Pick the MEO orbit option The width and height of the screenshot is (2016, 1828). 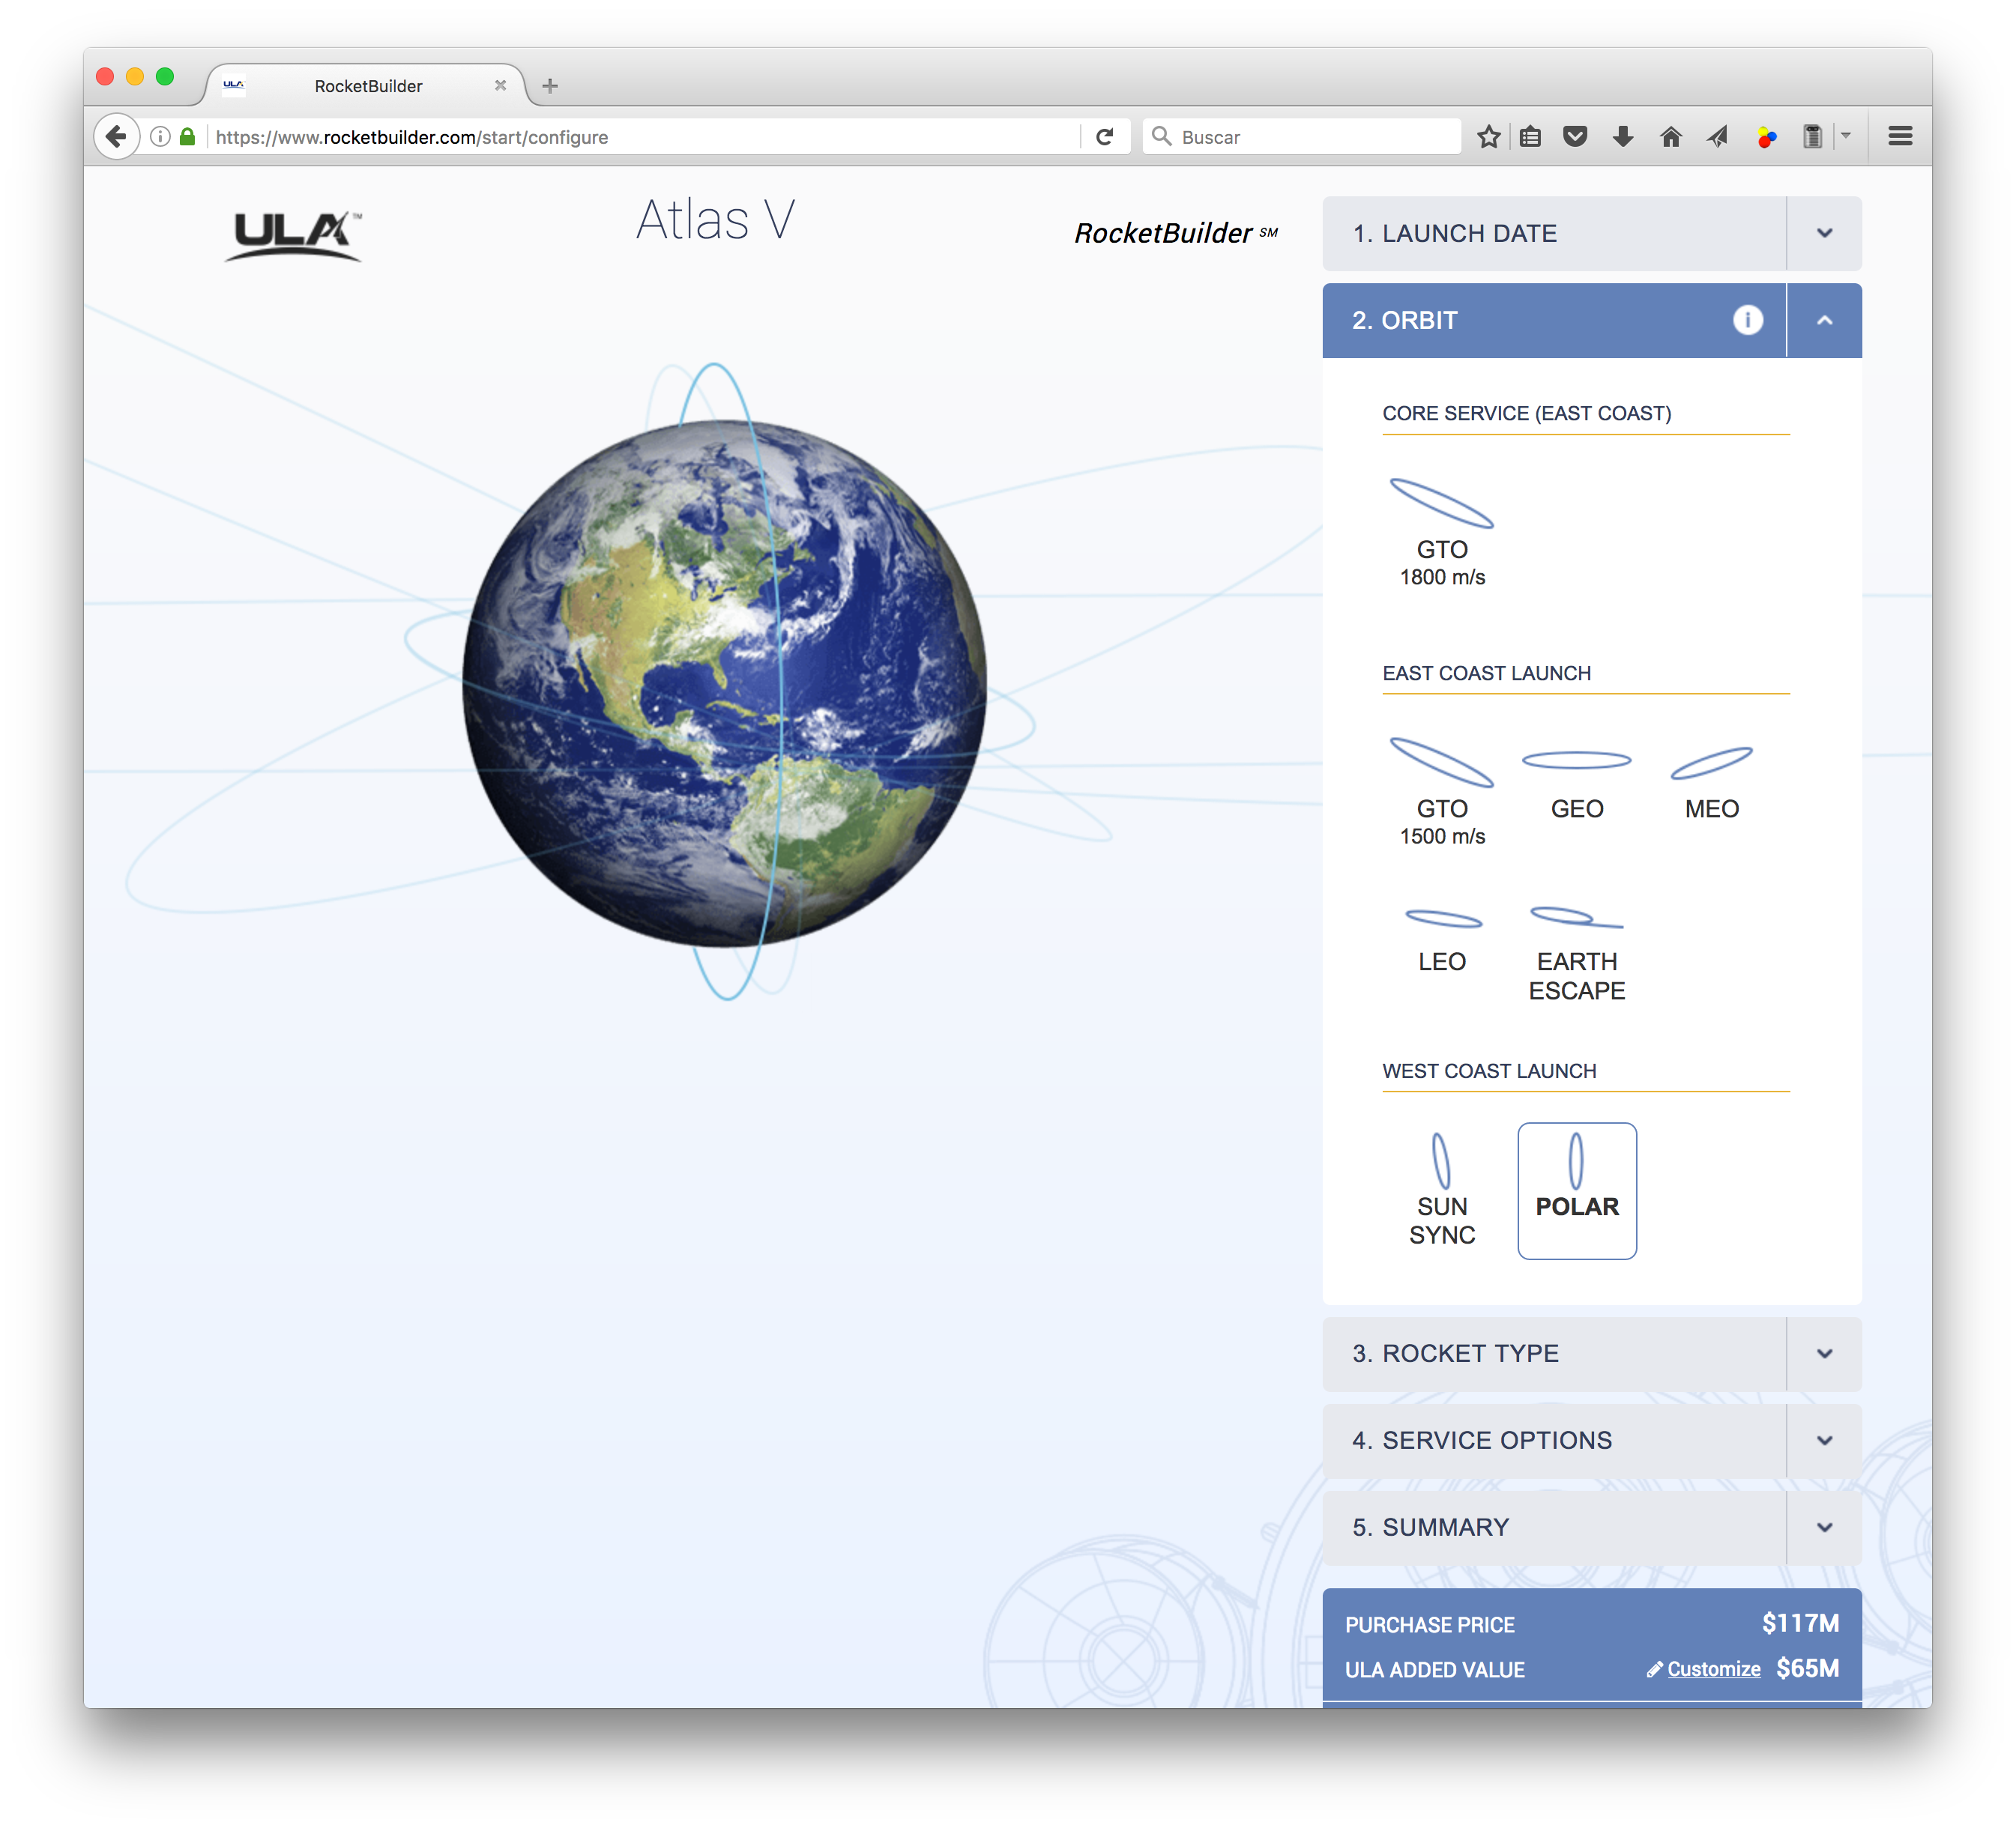coord(1711,784)
